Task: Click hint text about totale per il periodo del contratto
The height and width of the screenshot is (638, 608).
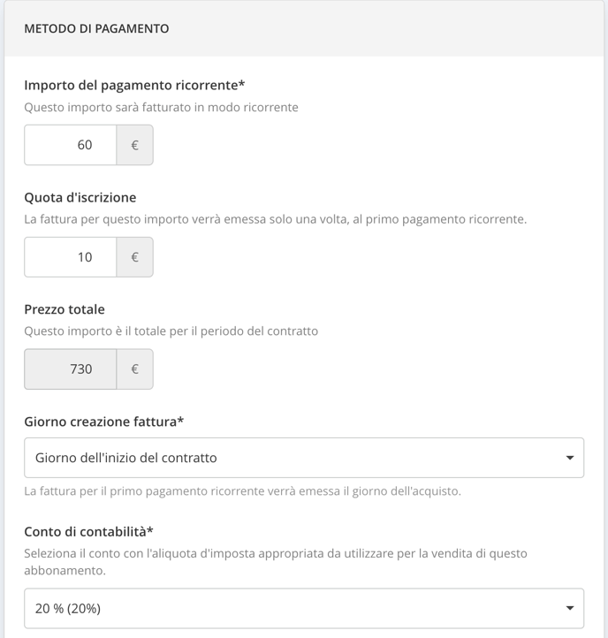Action: [x=171, y=331]
